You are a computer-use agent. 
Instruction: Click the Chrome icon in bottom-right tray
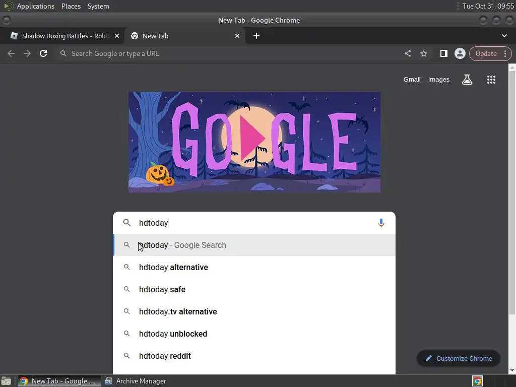pyautogui.click(x=477, y=381)
